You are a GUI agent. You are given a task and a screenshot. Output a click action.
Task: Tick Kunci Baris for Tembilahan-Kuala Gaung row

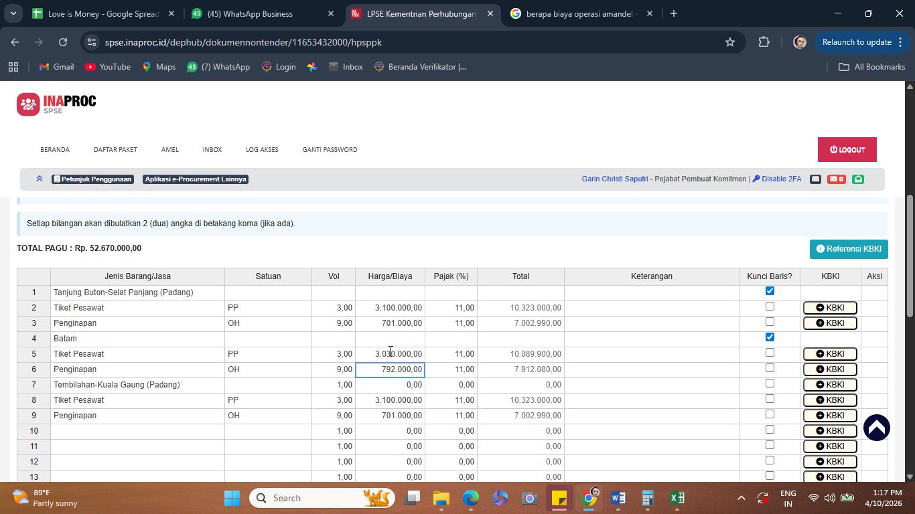770,383
